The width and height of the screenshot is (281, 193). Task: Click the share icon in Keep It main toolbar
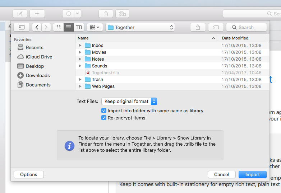[x=106, y=14]
